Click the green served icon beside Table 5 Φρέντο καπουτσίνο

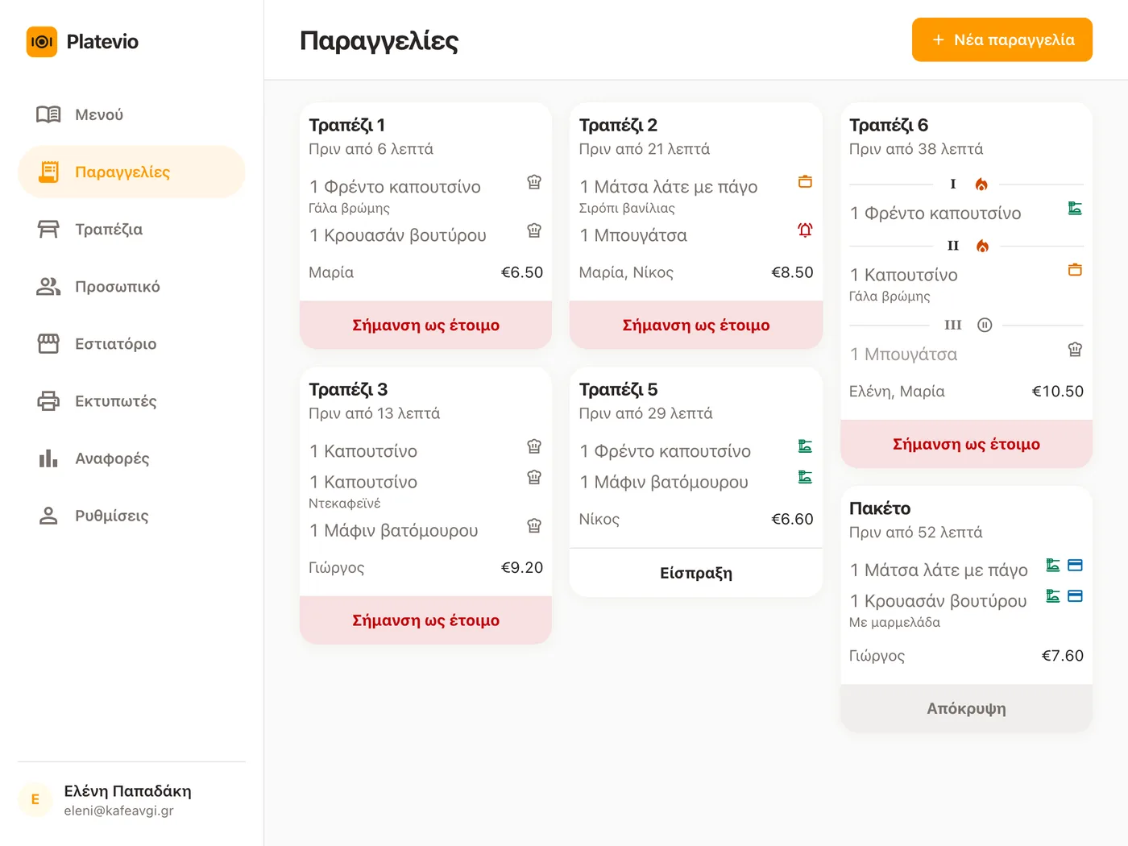[805, 446]
